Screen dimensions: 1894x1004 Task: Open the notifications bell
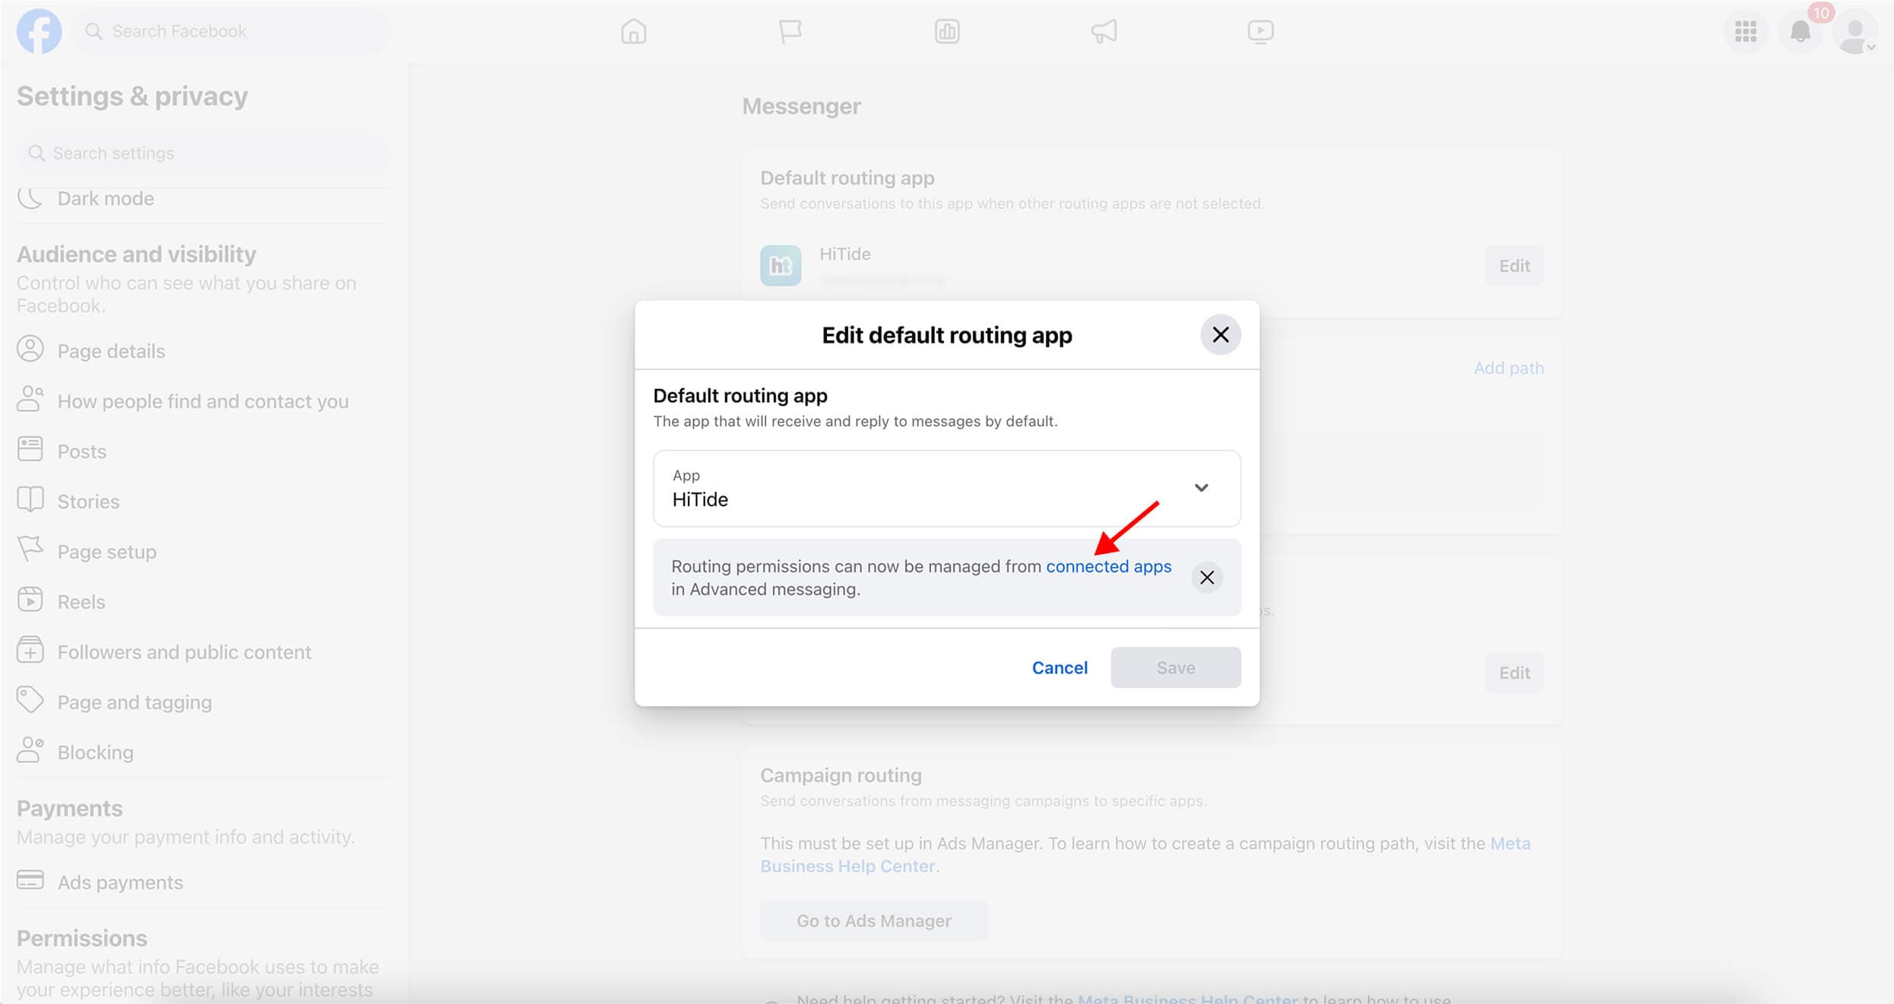tap(1800, 31)
